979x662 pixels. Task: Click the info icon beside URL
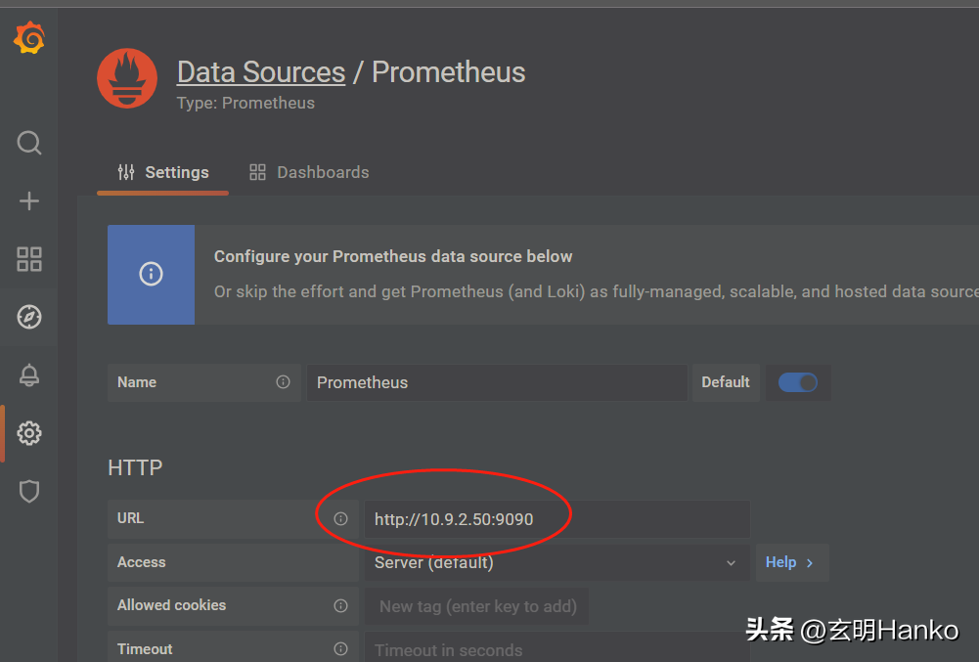(x=340, y=518)
